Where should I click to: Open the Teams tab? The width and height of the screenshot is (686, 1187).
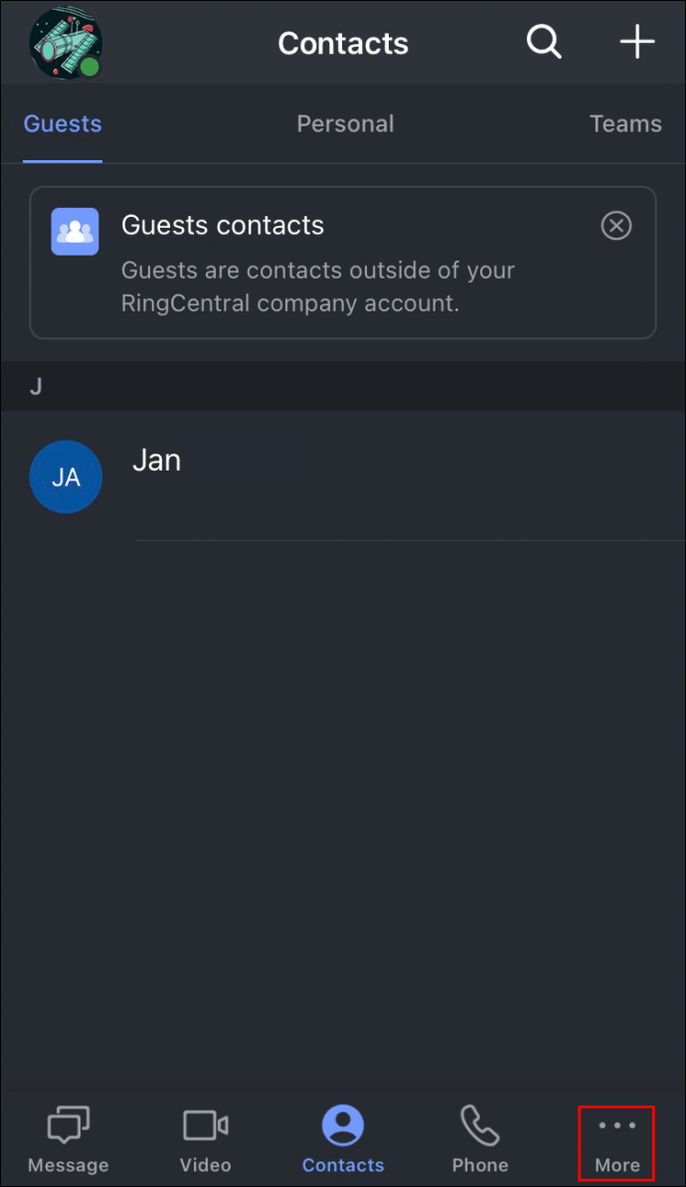pyautogui.click(x=625, y=123)
